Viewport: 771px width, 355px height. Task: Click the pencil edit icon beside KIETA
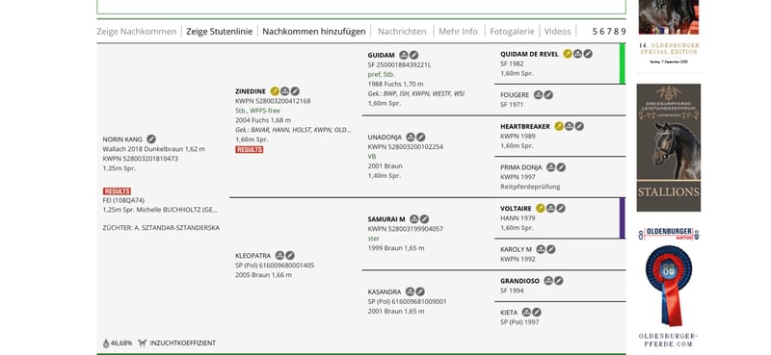(537, 313)
